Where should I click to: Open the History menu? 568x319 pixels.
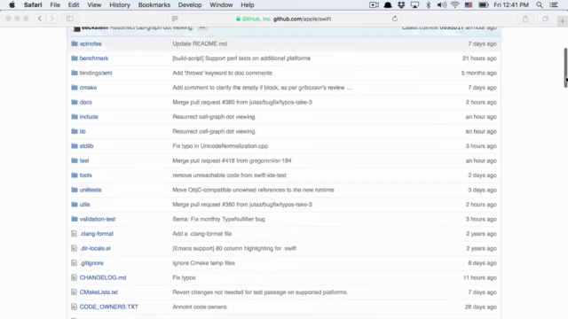coord(120,5)
